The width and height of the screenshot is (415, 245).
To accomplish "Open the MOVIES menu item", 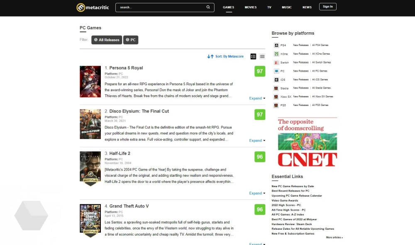I will 251,7.
